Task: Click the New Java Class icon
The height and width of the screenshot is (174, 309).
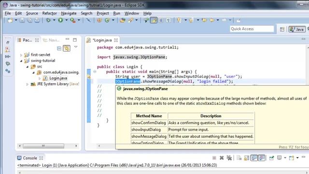Action: [107, 20]
